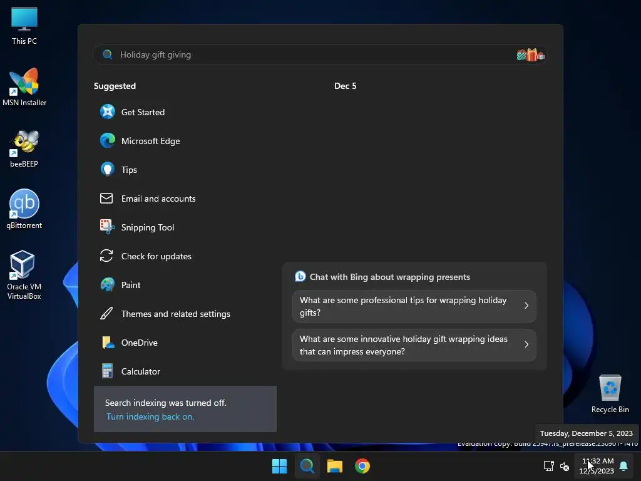
Task: Click Email and accounts label text
Action: pyautogui.click(x=158, y=199)
